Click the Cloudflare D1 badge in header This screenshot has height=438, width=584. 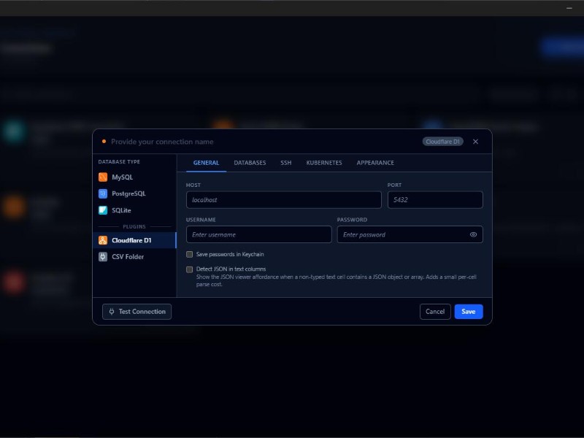click(x=443, y=142)
